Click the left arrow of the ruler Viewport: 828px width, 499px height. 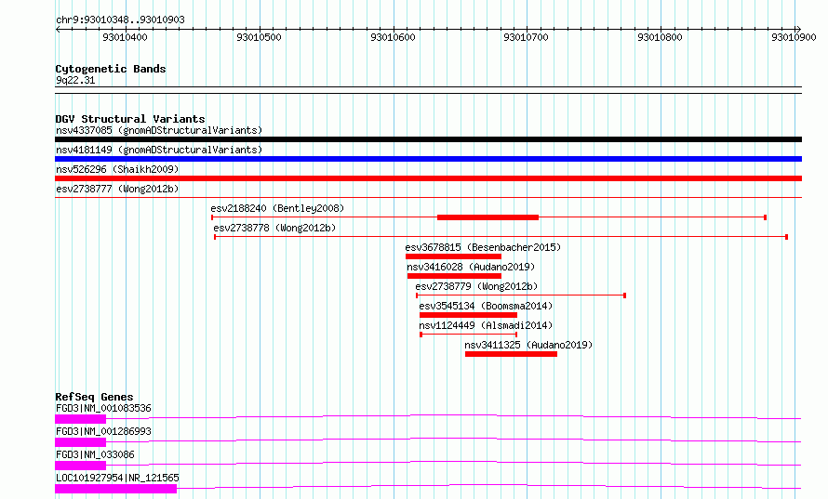pyautogui.click(x=58, y=30)
